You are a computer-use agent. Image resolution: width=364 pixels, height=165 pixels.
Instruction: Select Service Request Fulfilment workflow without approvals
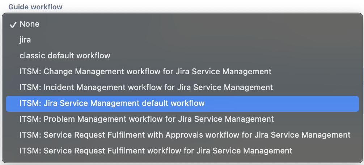tap(182, 151)
